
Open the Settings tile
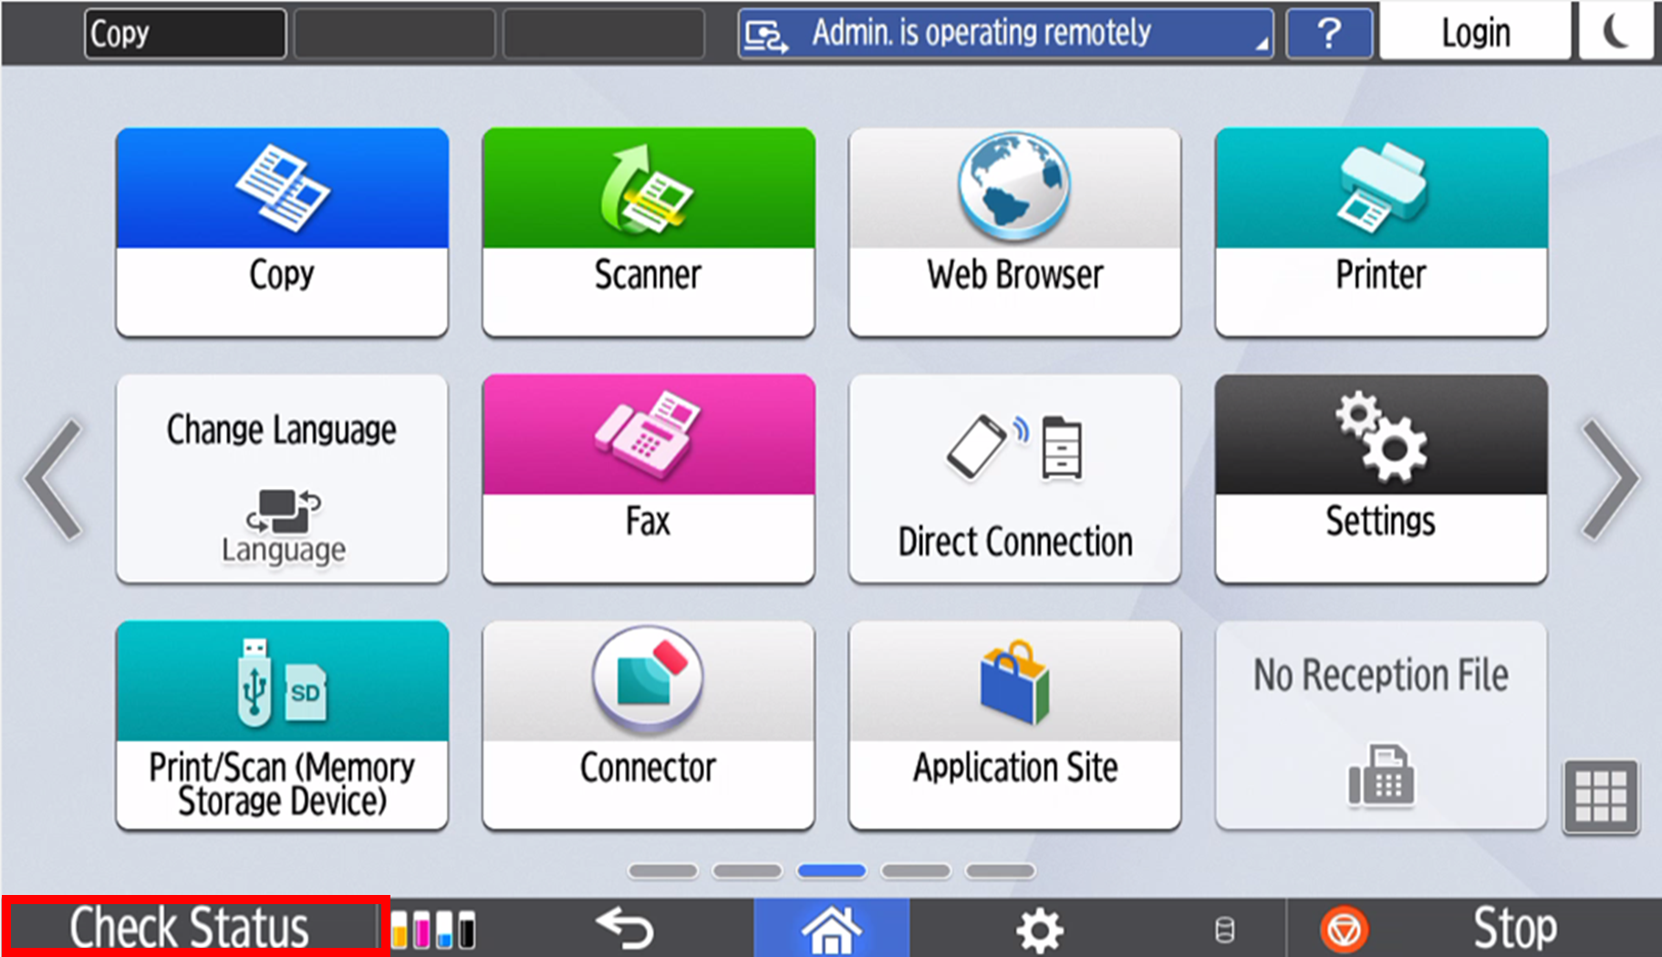1381,479
